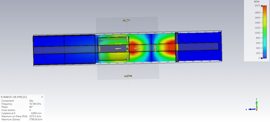Click the Cutplane at X 0.000 mm value

(x=36, y=113)
